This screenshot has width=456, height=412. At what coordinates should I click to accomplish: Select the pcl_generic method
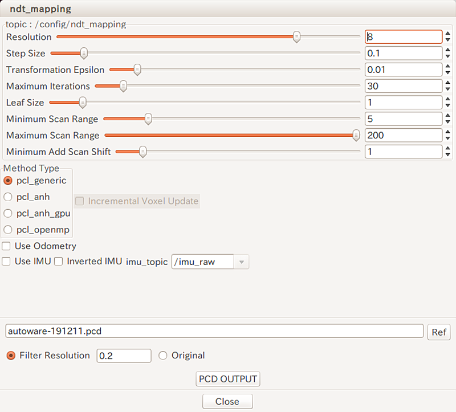tap(8, 181)
